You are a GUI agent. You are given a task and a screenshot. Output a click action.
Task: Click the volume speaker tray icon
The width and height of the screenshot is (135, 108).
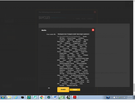[124, 97]
